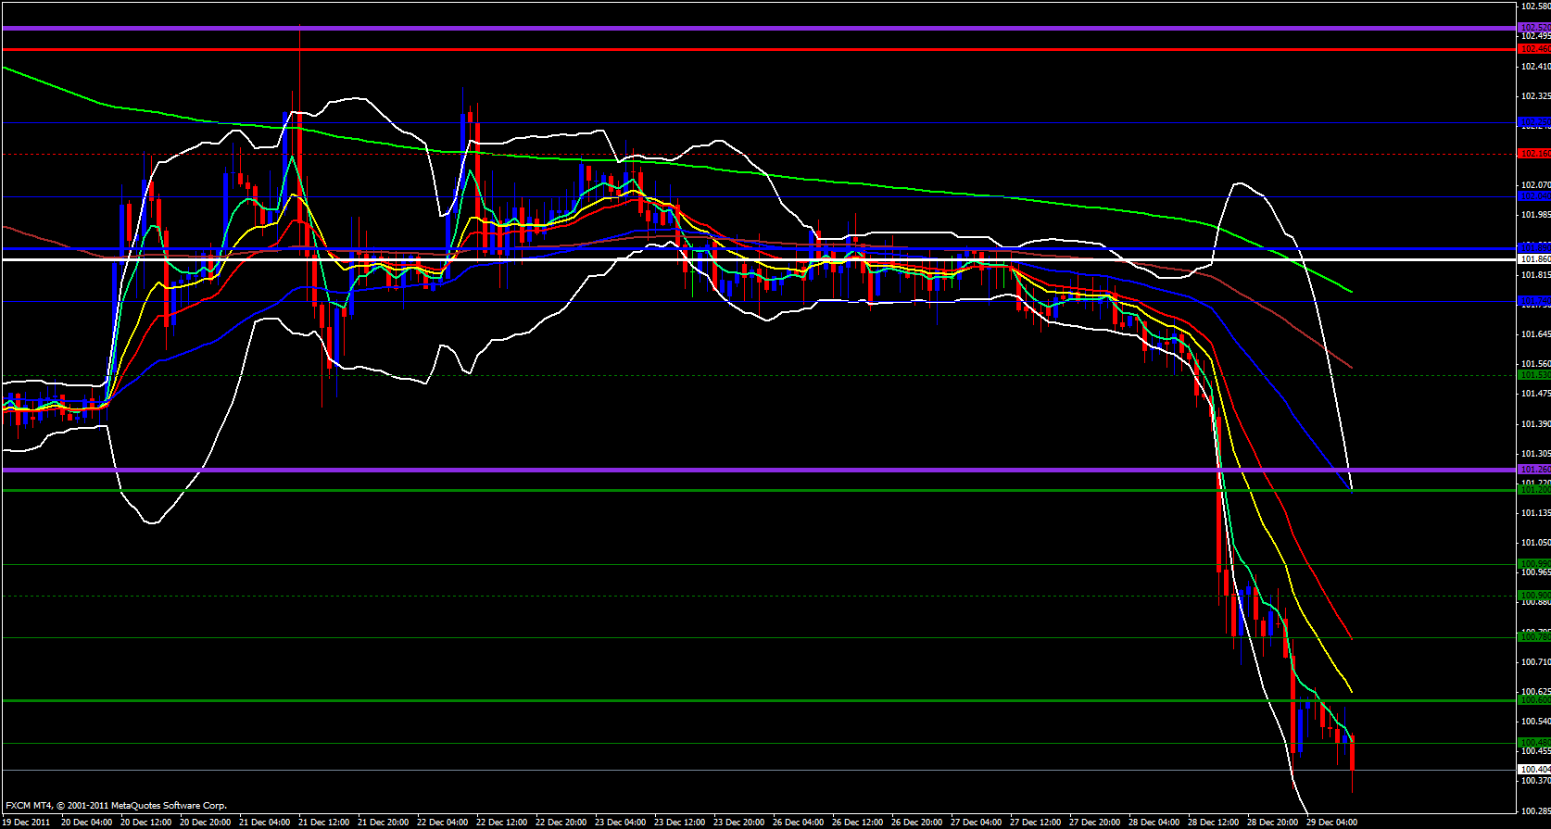Select the red 102.460 price tag
1551x829 pixels.
tap(1534, 48)
